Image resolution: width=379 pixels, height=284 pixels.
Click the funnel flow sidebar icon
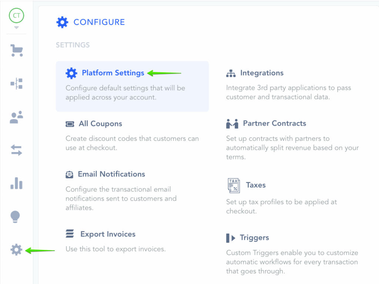17,84
